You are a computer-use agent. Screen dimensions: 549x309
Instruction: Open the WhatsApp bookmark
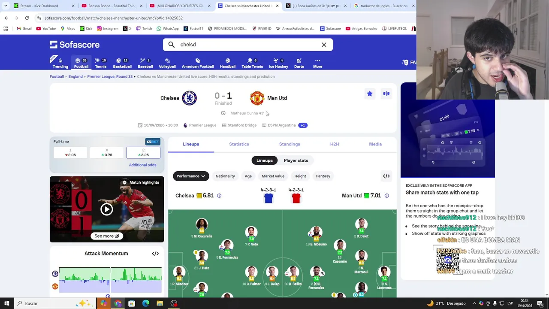(167, 29)
